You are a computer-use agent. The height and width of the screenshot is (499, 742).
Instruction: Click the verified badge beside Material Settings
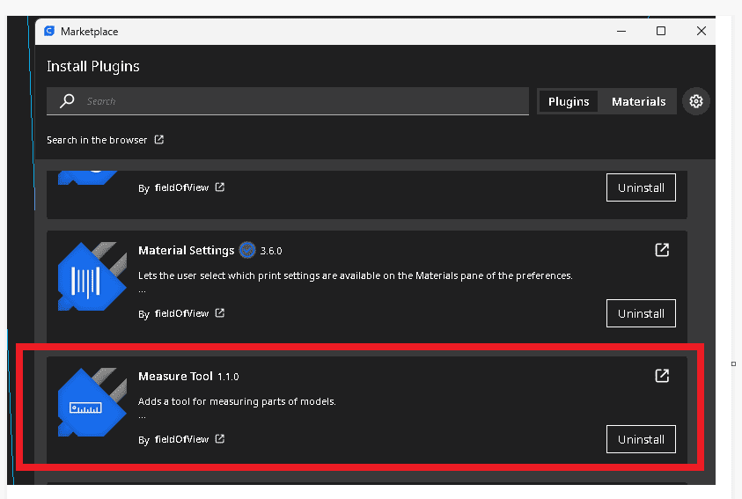click(x=247, y=250)
